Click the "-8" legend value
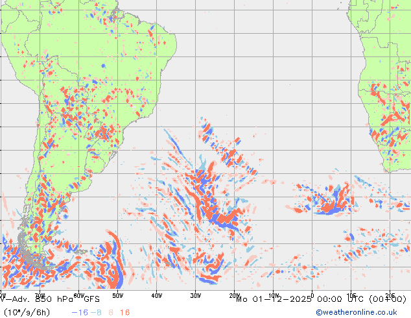Screen dimensions: 411x318 pyautogui.click(x=96, y=312)
